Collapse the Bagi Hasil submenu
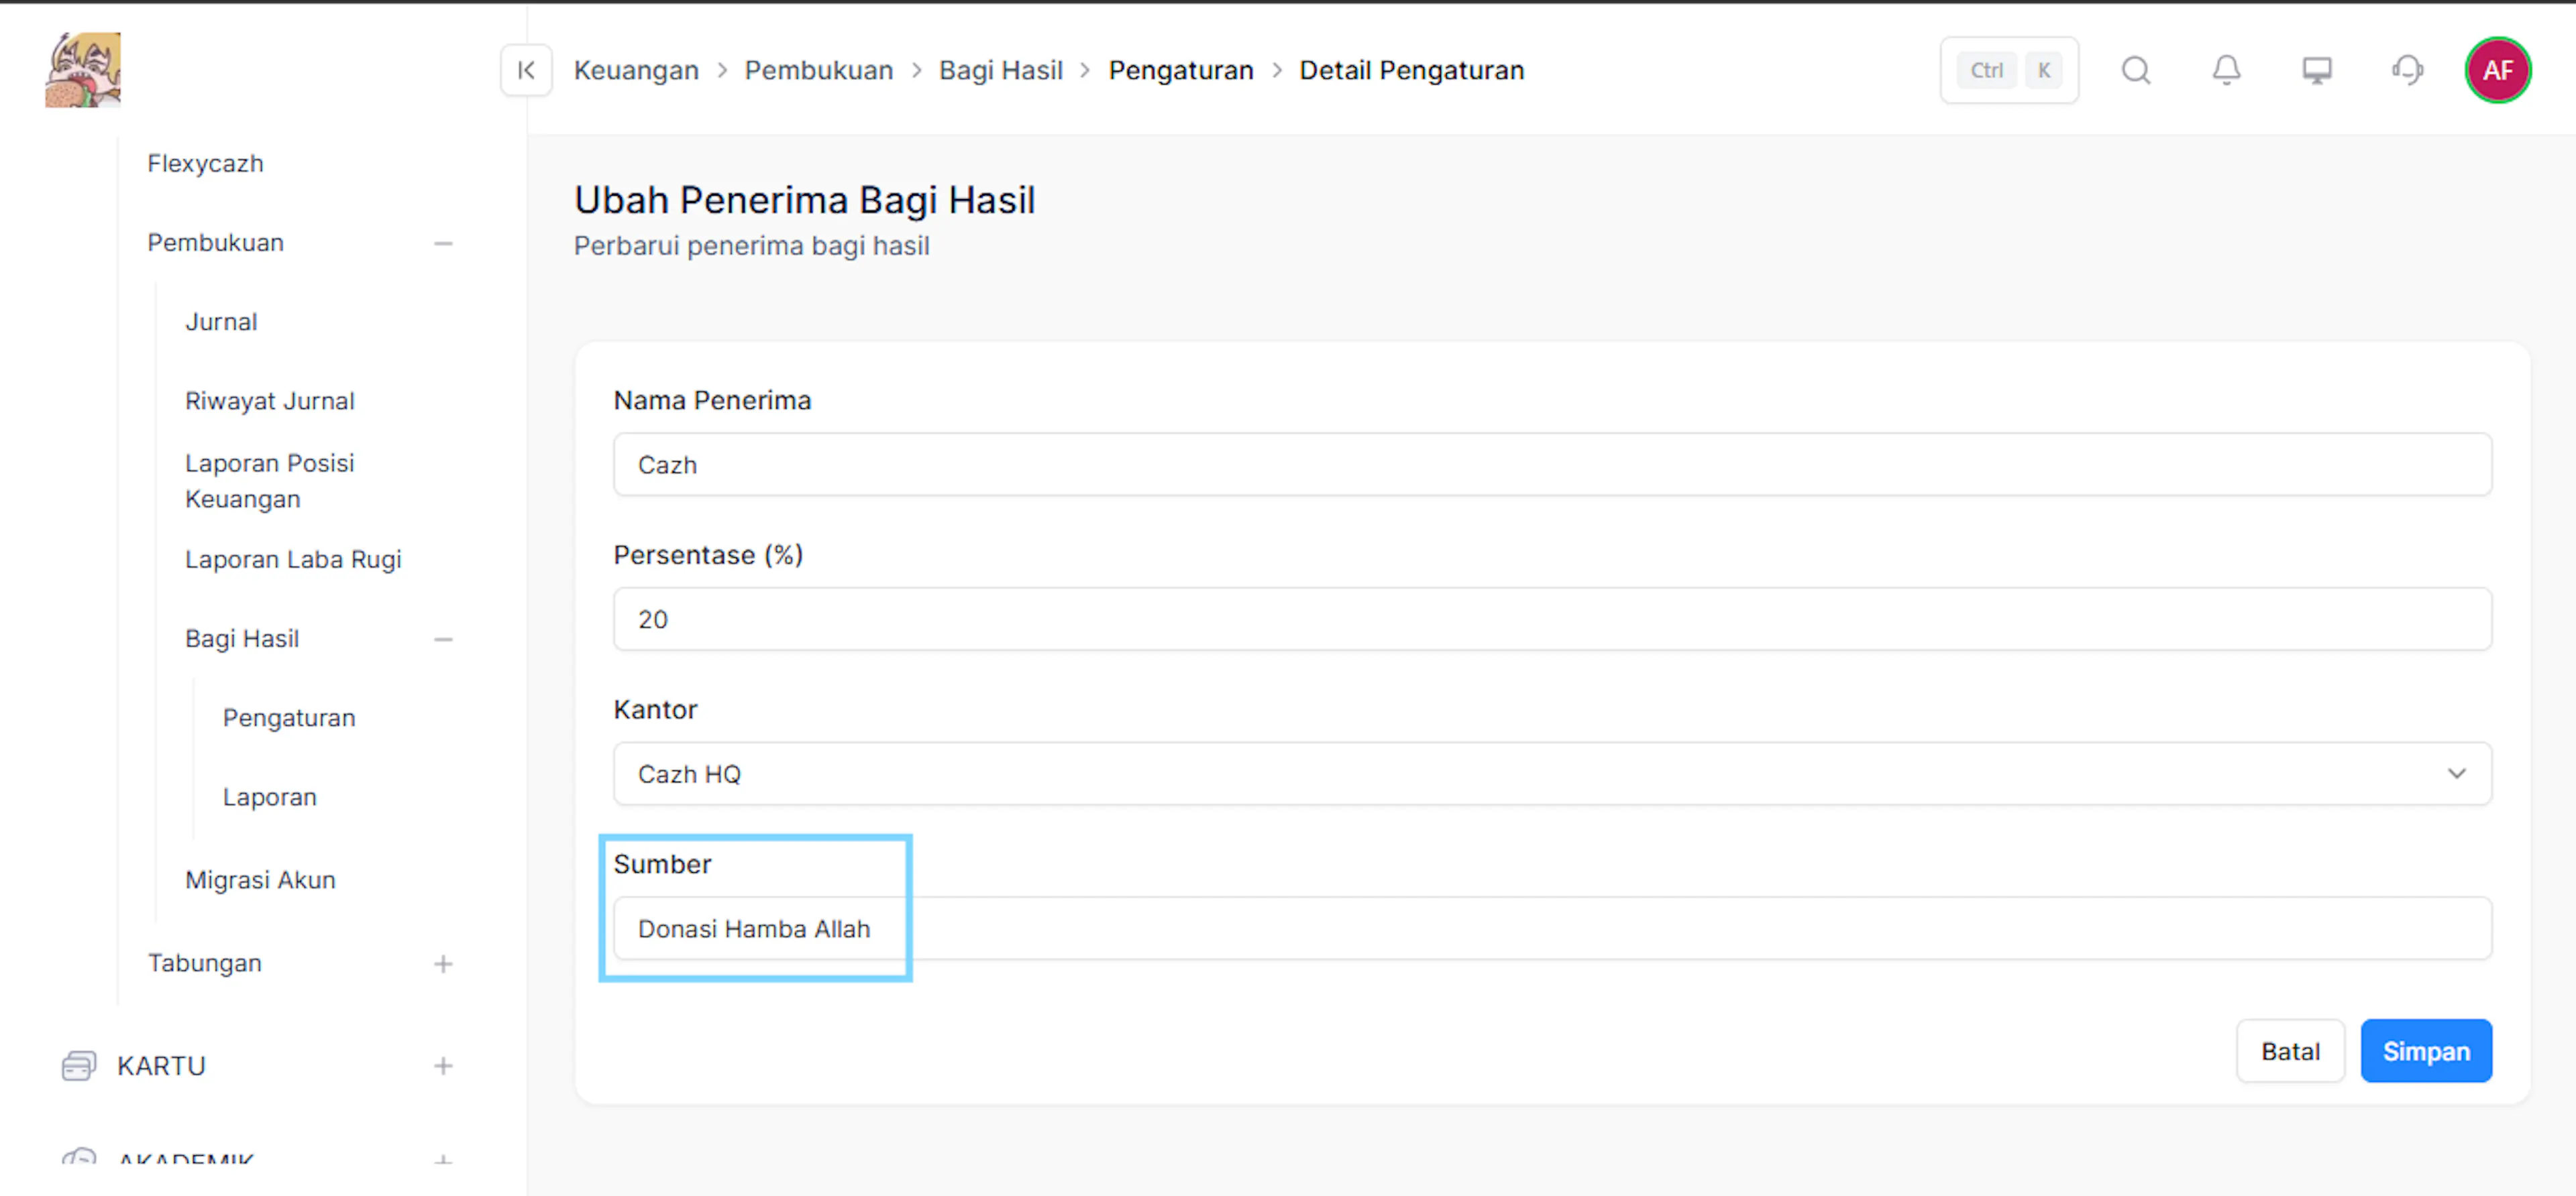The height and width of the screenshot is (1196, 2576). [443, 638]
